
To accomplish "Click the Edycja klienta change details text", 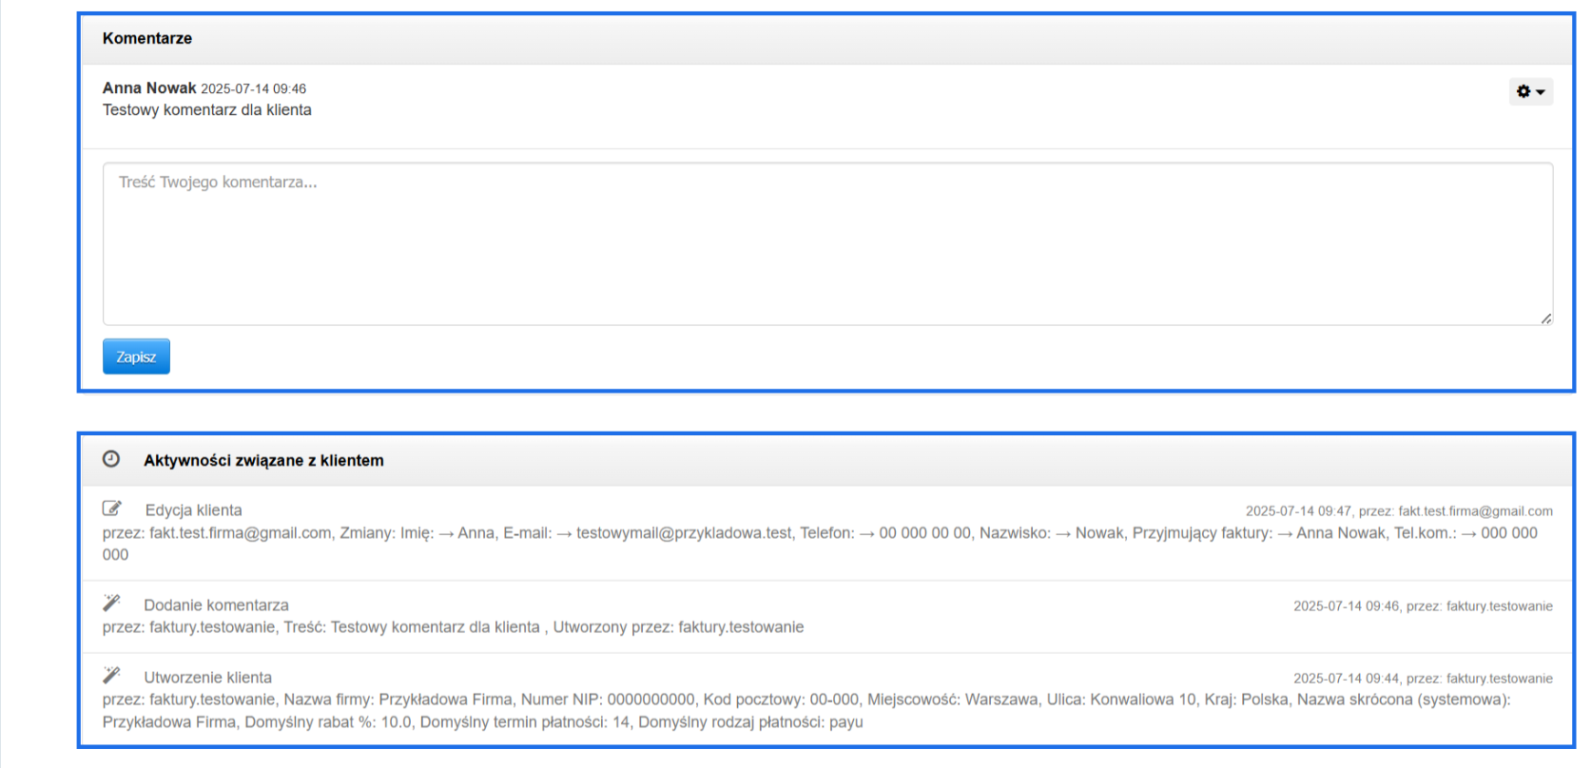I will (820, 544).
